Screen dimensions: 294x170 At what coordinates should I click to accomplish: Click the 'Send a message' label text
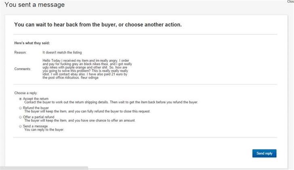point(35,126)
